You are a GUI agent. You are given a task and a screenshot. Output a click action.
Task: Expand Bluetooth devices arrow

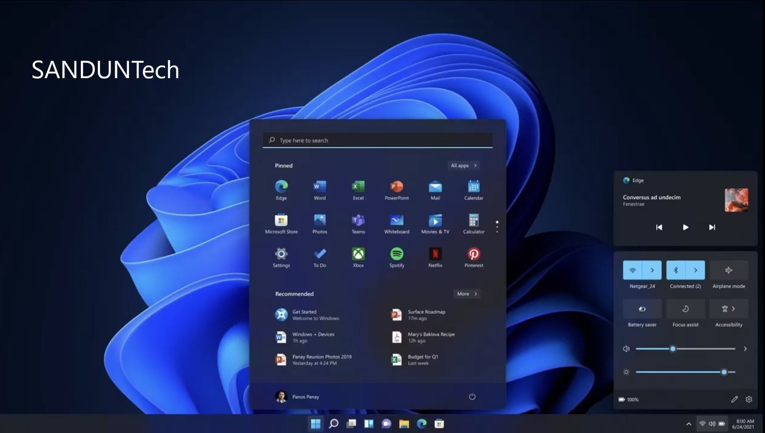(695, 270)
